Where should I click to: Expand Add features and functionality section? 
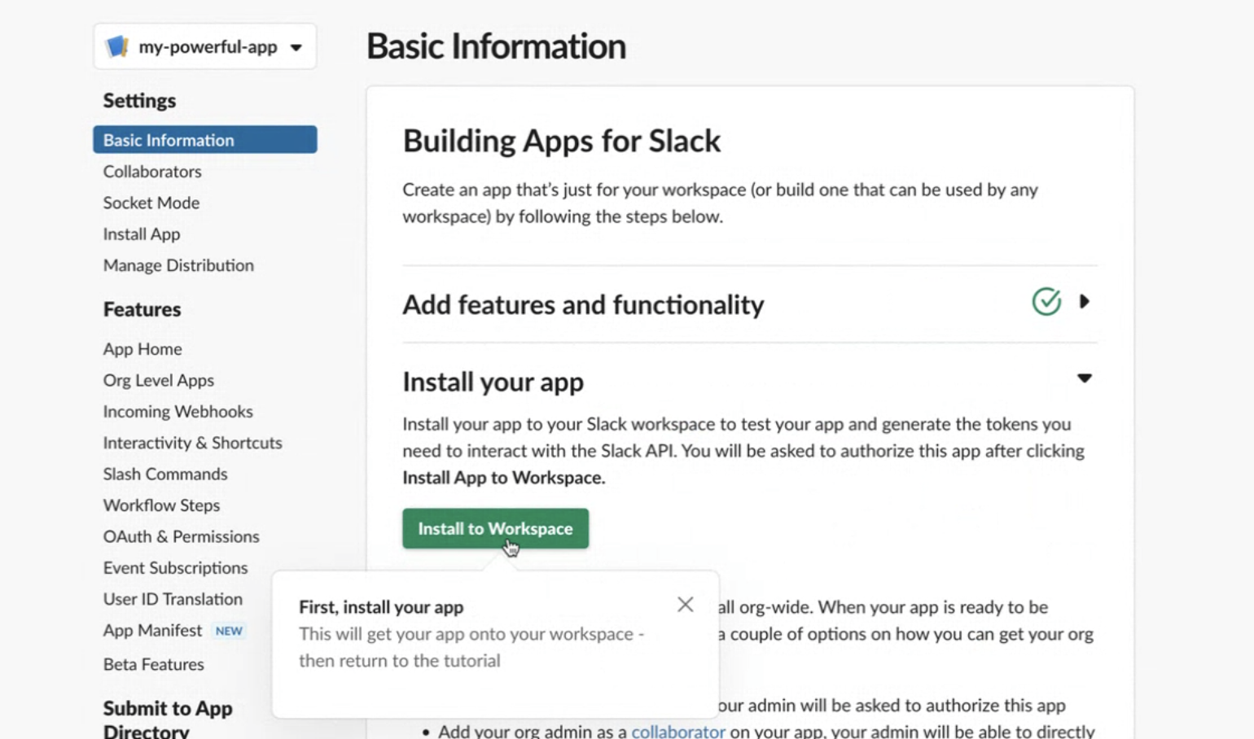[1084, 302]
